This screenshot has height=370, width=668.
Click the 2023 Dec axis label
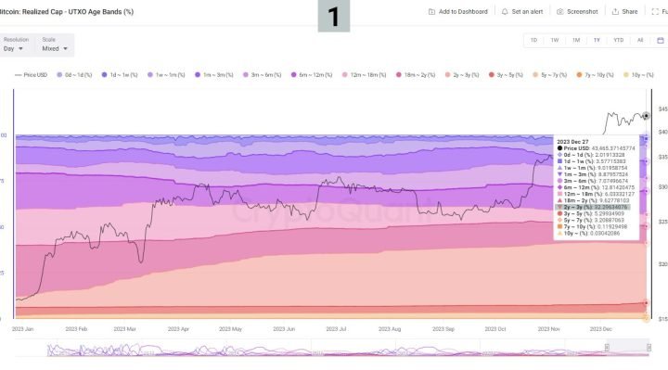click(x=600, y=329)
